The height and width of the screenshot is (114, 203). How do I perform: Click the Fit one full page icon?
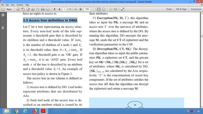point(104,9)
